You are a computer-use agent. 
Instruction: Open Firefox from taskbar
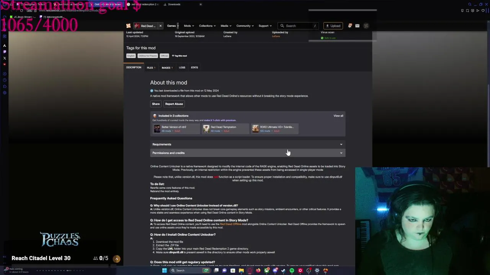coord(258,270)
